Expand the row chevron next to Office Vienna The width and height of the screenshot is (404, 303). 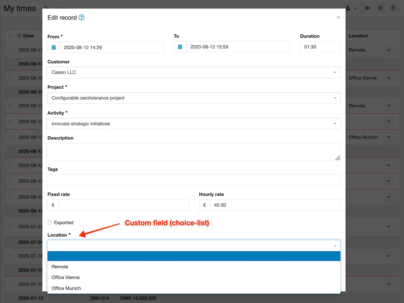389,78
